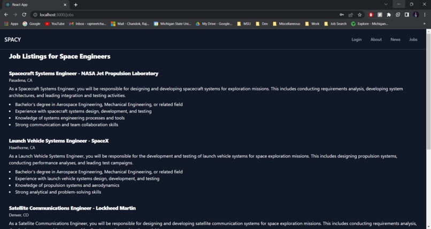
Task: Select the React App browser tab
Action: pyautogui.click(x=36, y=5)
